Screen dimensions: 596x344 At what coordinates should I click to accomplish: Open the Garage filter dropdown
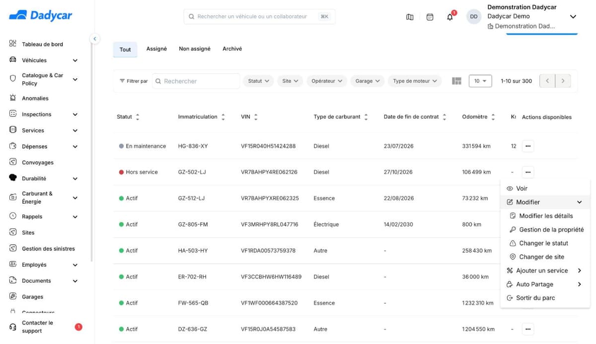tap(368, 81)
